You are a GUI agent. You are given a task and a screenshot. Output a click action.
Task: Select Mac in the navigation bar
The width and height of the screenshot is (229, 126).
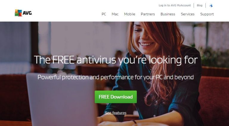115,14
